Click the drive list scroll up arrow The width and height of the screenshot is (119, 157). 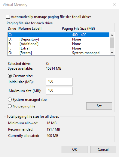(x=112, y=35)
